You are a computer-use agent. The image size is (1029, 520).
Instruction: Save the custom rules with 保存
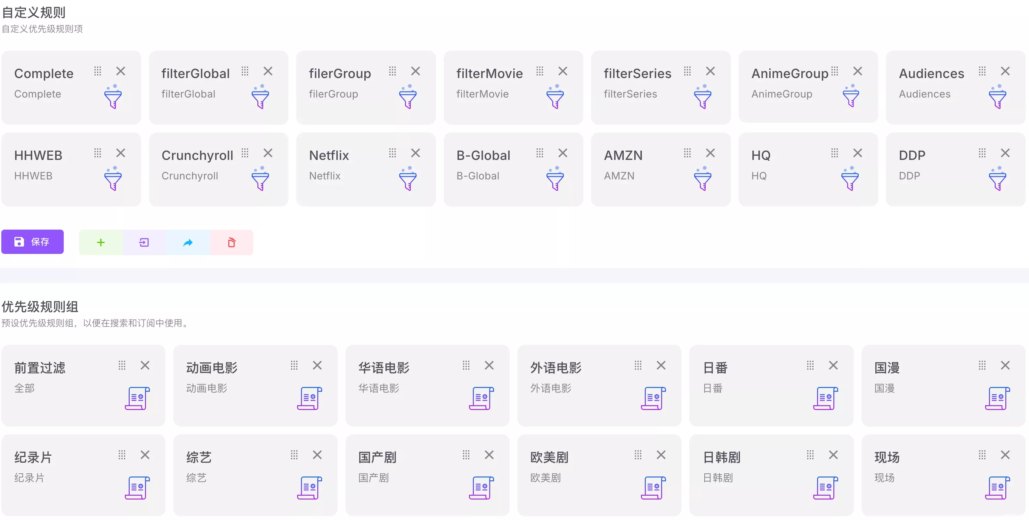[x=32, y=242]
